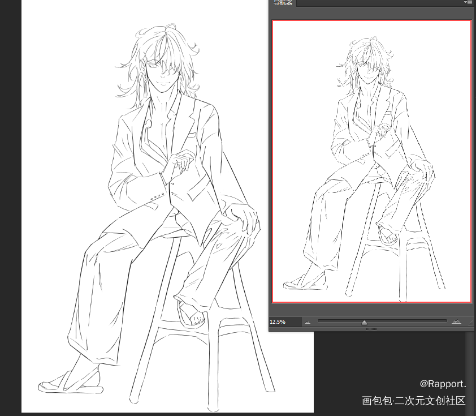Click the sandal on the floor on canvas
The height and width of the screenshot is (416, 476).
coord(71,384)
